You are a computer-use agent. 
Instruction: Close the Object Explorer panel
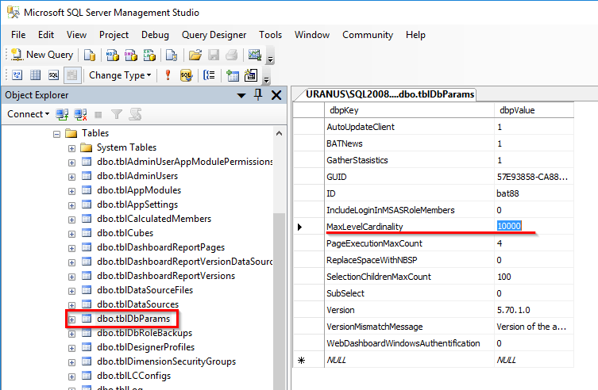point(276,95)
